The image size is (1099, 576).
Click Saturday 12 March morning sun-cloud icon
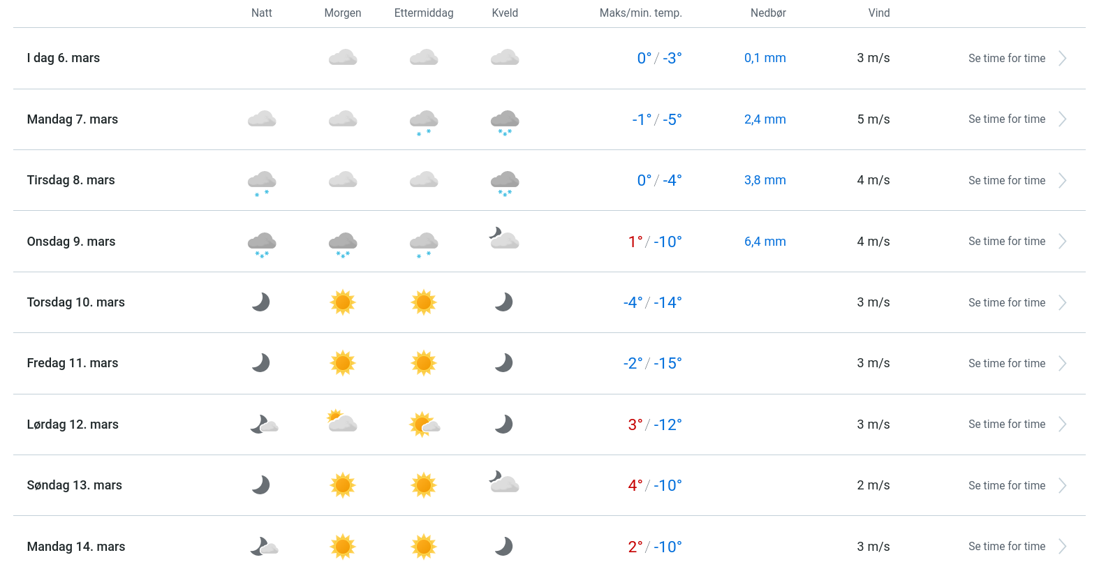(342, 422)
